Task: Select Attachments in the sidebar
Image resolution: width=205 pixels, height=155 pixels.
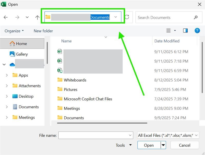Action: point(30,86)
